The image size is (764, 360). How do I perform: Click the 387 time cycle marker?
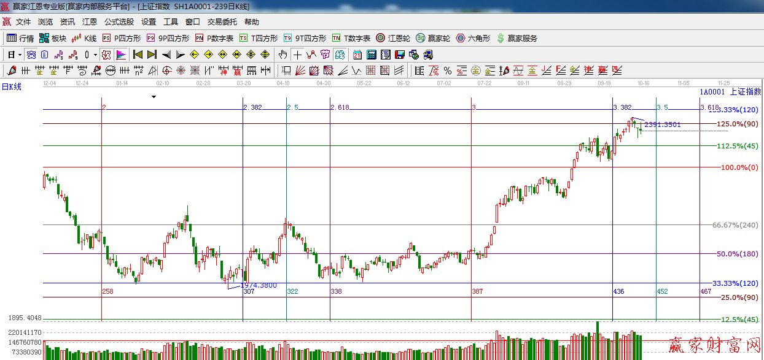tap(477, 291)
